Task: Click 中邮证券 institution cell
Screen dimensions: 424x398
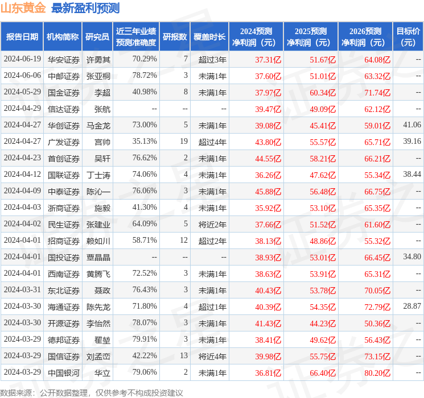Action: (64, 76)
